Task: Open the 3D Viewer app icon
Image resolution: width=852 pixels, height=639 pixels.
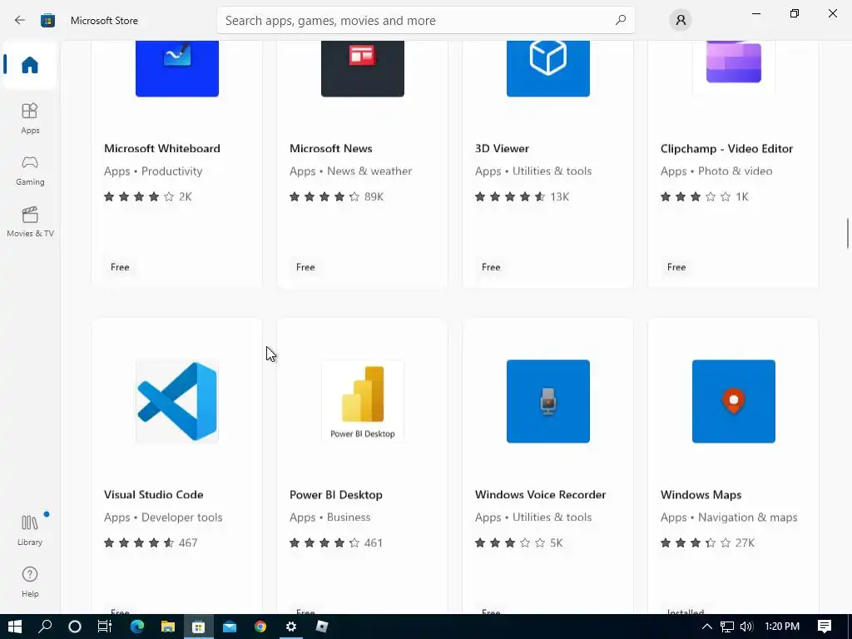Action: tap(547, 68)
